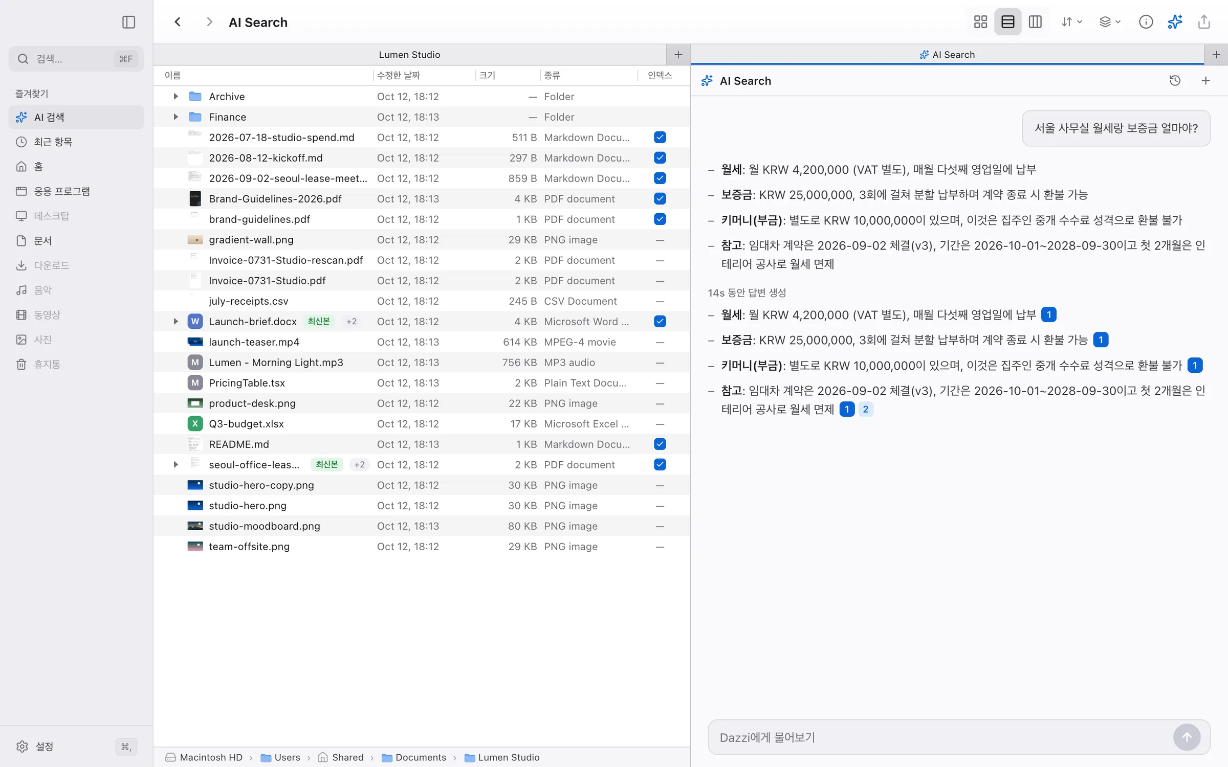Select the AI Search tab
Image resolution: width=1228 pixels, height=767 pixels.
click(947, 55)
